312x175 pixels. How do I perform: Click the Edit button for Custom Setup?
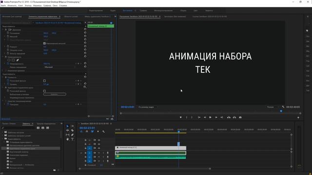tap(55, 94)
